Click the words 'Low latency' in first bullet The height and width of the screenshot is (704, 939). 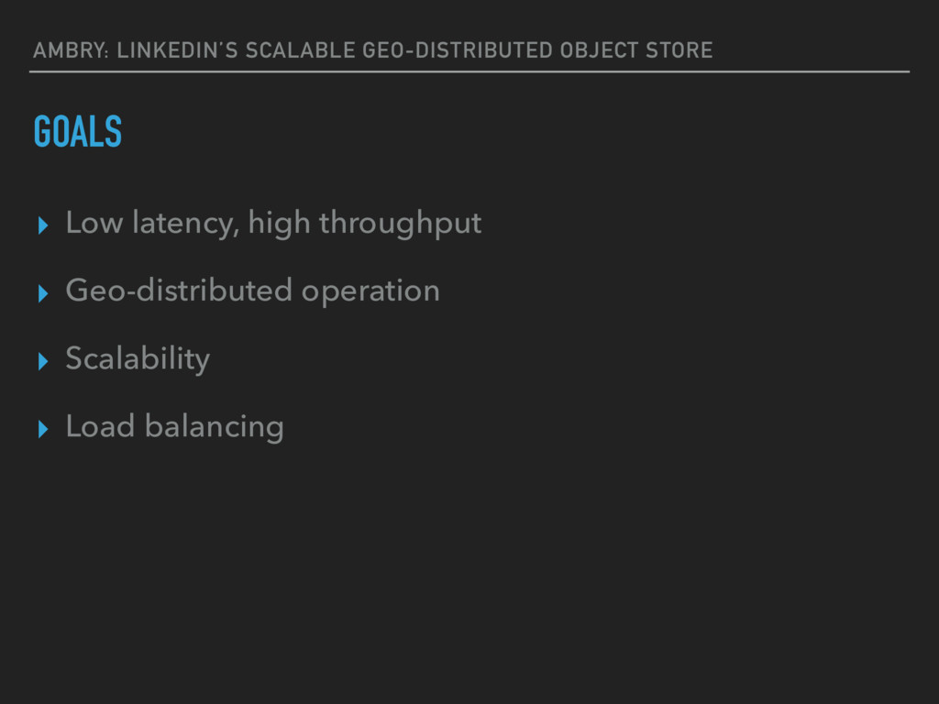point(152,224)
